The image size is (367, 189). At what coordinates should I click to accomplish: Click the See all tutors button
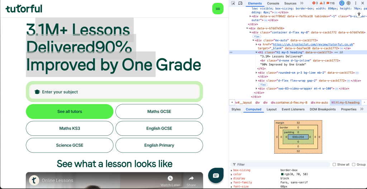coord(70,111)
